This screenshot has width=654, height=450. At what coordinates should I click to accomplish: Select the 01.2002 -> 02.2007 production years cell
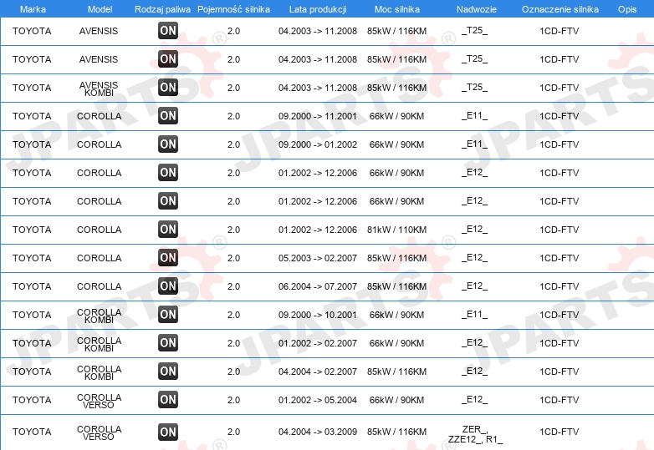318,343
